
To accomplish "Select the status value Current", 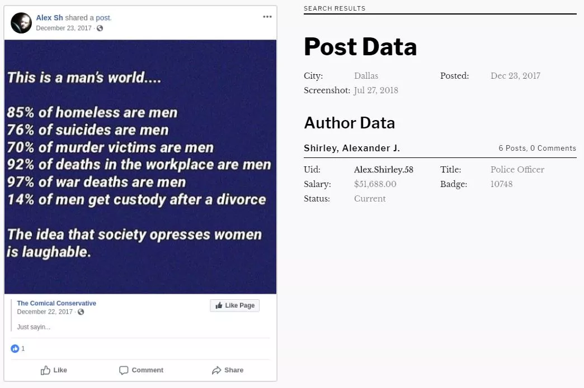I will click(x=370, y=199).
